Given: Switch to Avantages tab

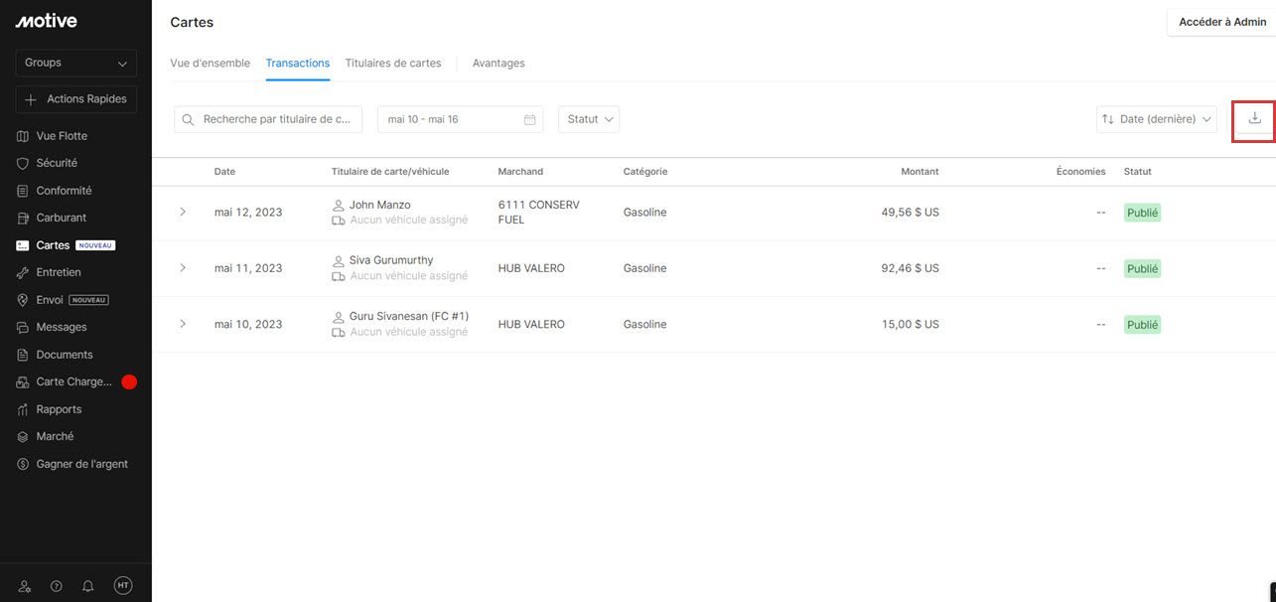Looking at the screenshot, I should point(498,63).
